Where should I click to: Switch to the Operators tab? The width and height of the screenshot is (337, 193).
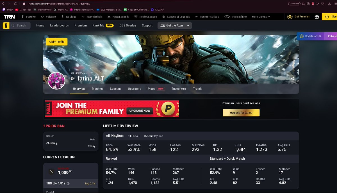coord(135,88)
